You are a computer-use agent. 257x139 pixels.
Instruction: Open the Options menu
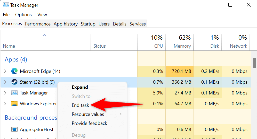[x=23, y=15]
